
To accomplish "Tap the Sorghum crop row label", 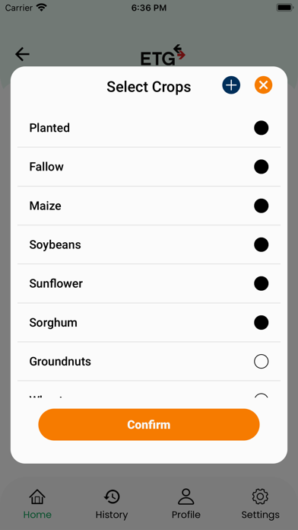I will tap(53, 323).
